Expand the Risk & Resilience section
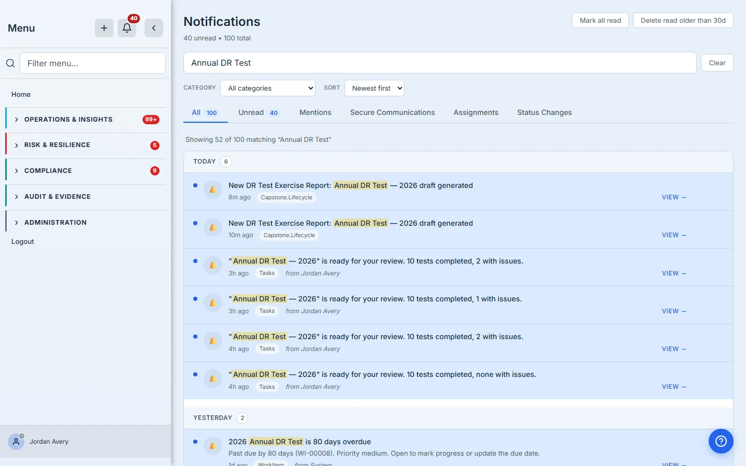Image resolution: width=746 pixels, height=466 pixels. pos(85,145)
